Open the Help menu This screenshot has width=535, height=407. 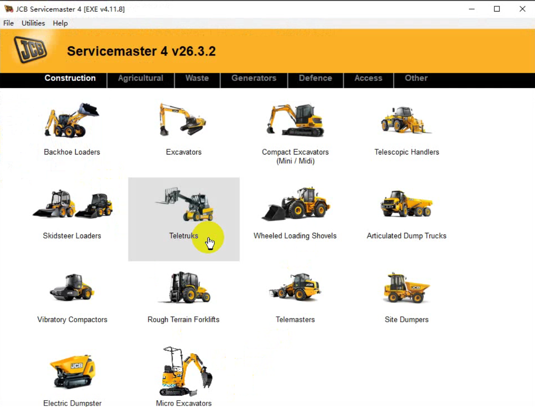point(60,23)
